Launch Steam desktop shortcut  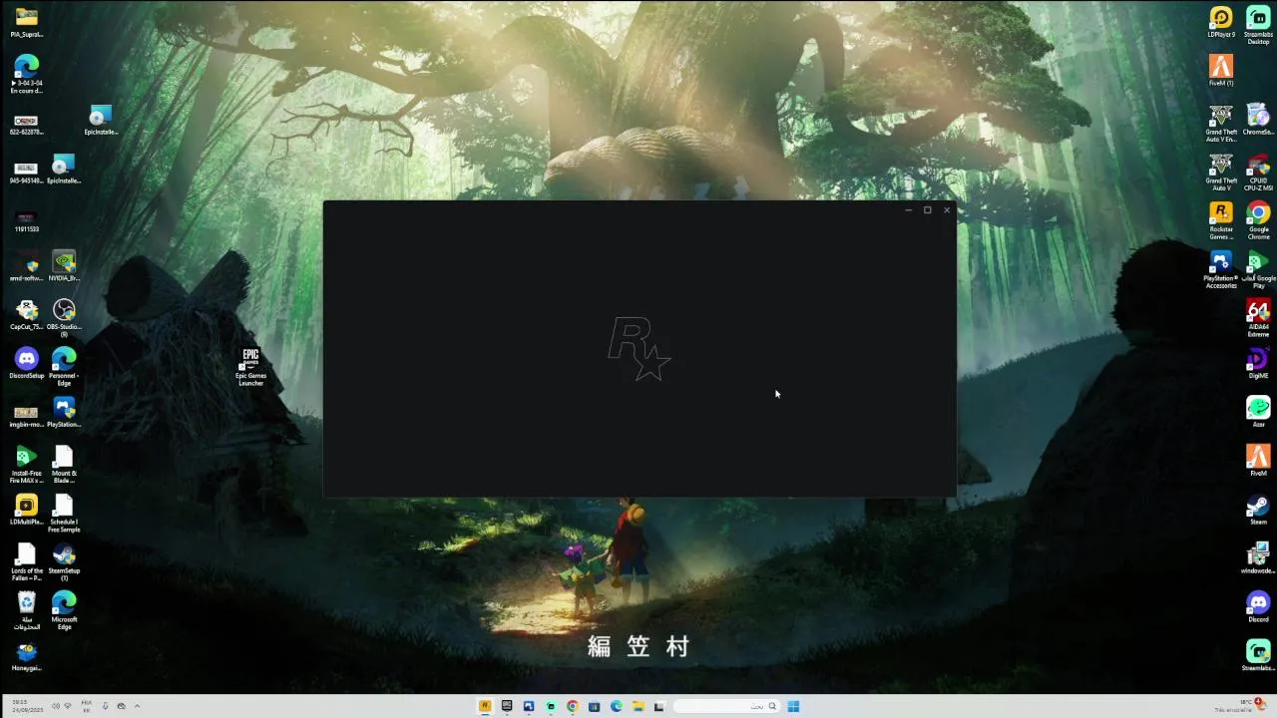point(1258,507)
